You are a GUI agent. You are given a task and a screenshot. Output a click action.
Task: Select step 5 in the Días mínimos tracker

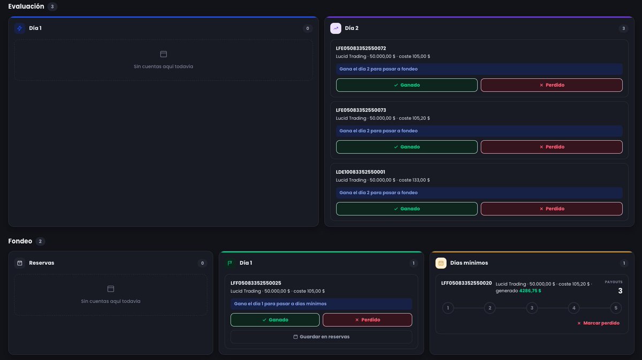click(x=616, y=308)
